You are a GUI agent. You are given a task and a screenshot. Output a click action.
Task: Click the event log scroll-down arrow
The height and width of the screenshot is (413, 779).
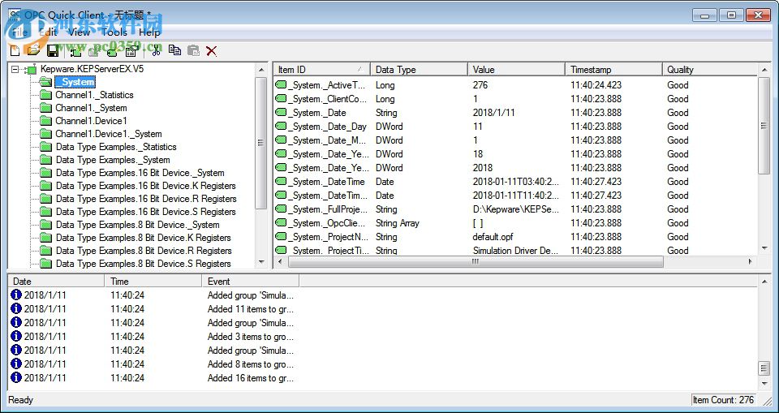(764, 383)
